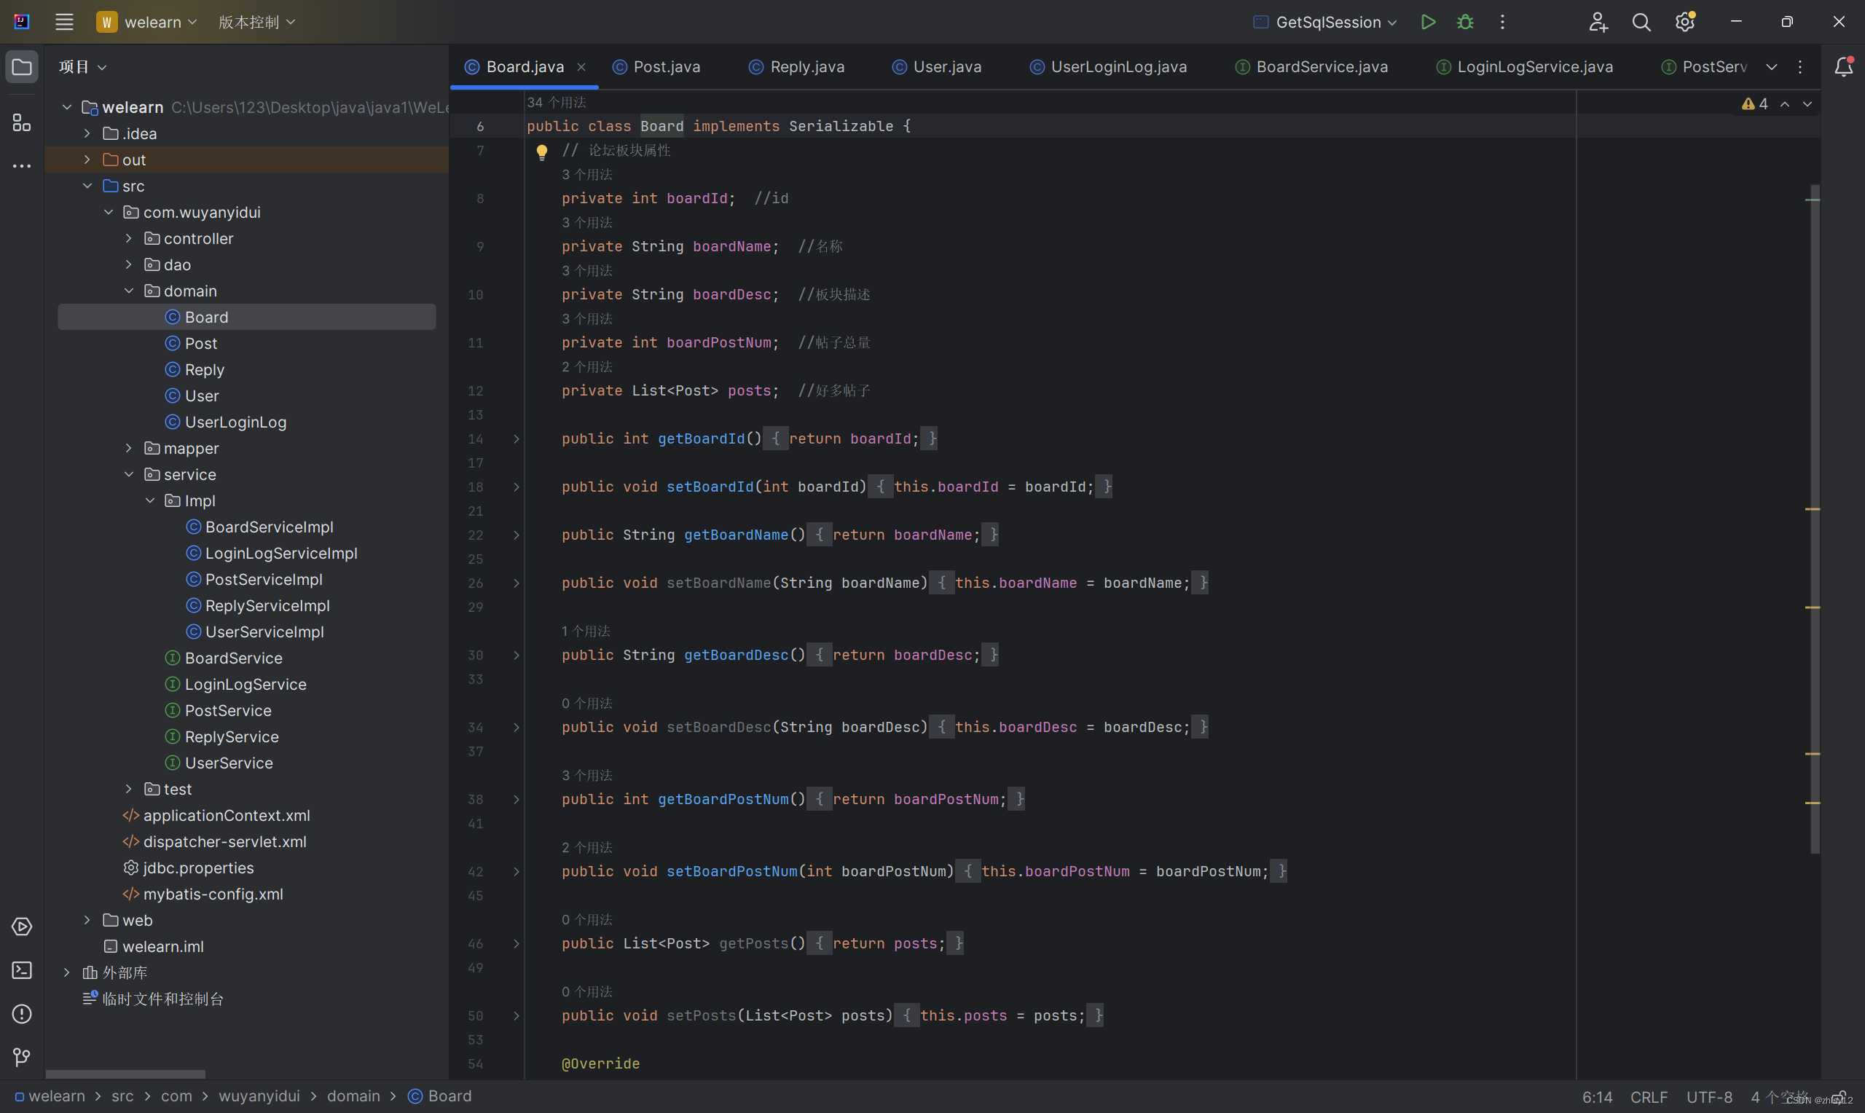Unfold the setPosts method body
The width and height of the screenshot is (1865, 1113).
[x=516, y=1015]
